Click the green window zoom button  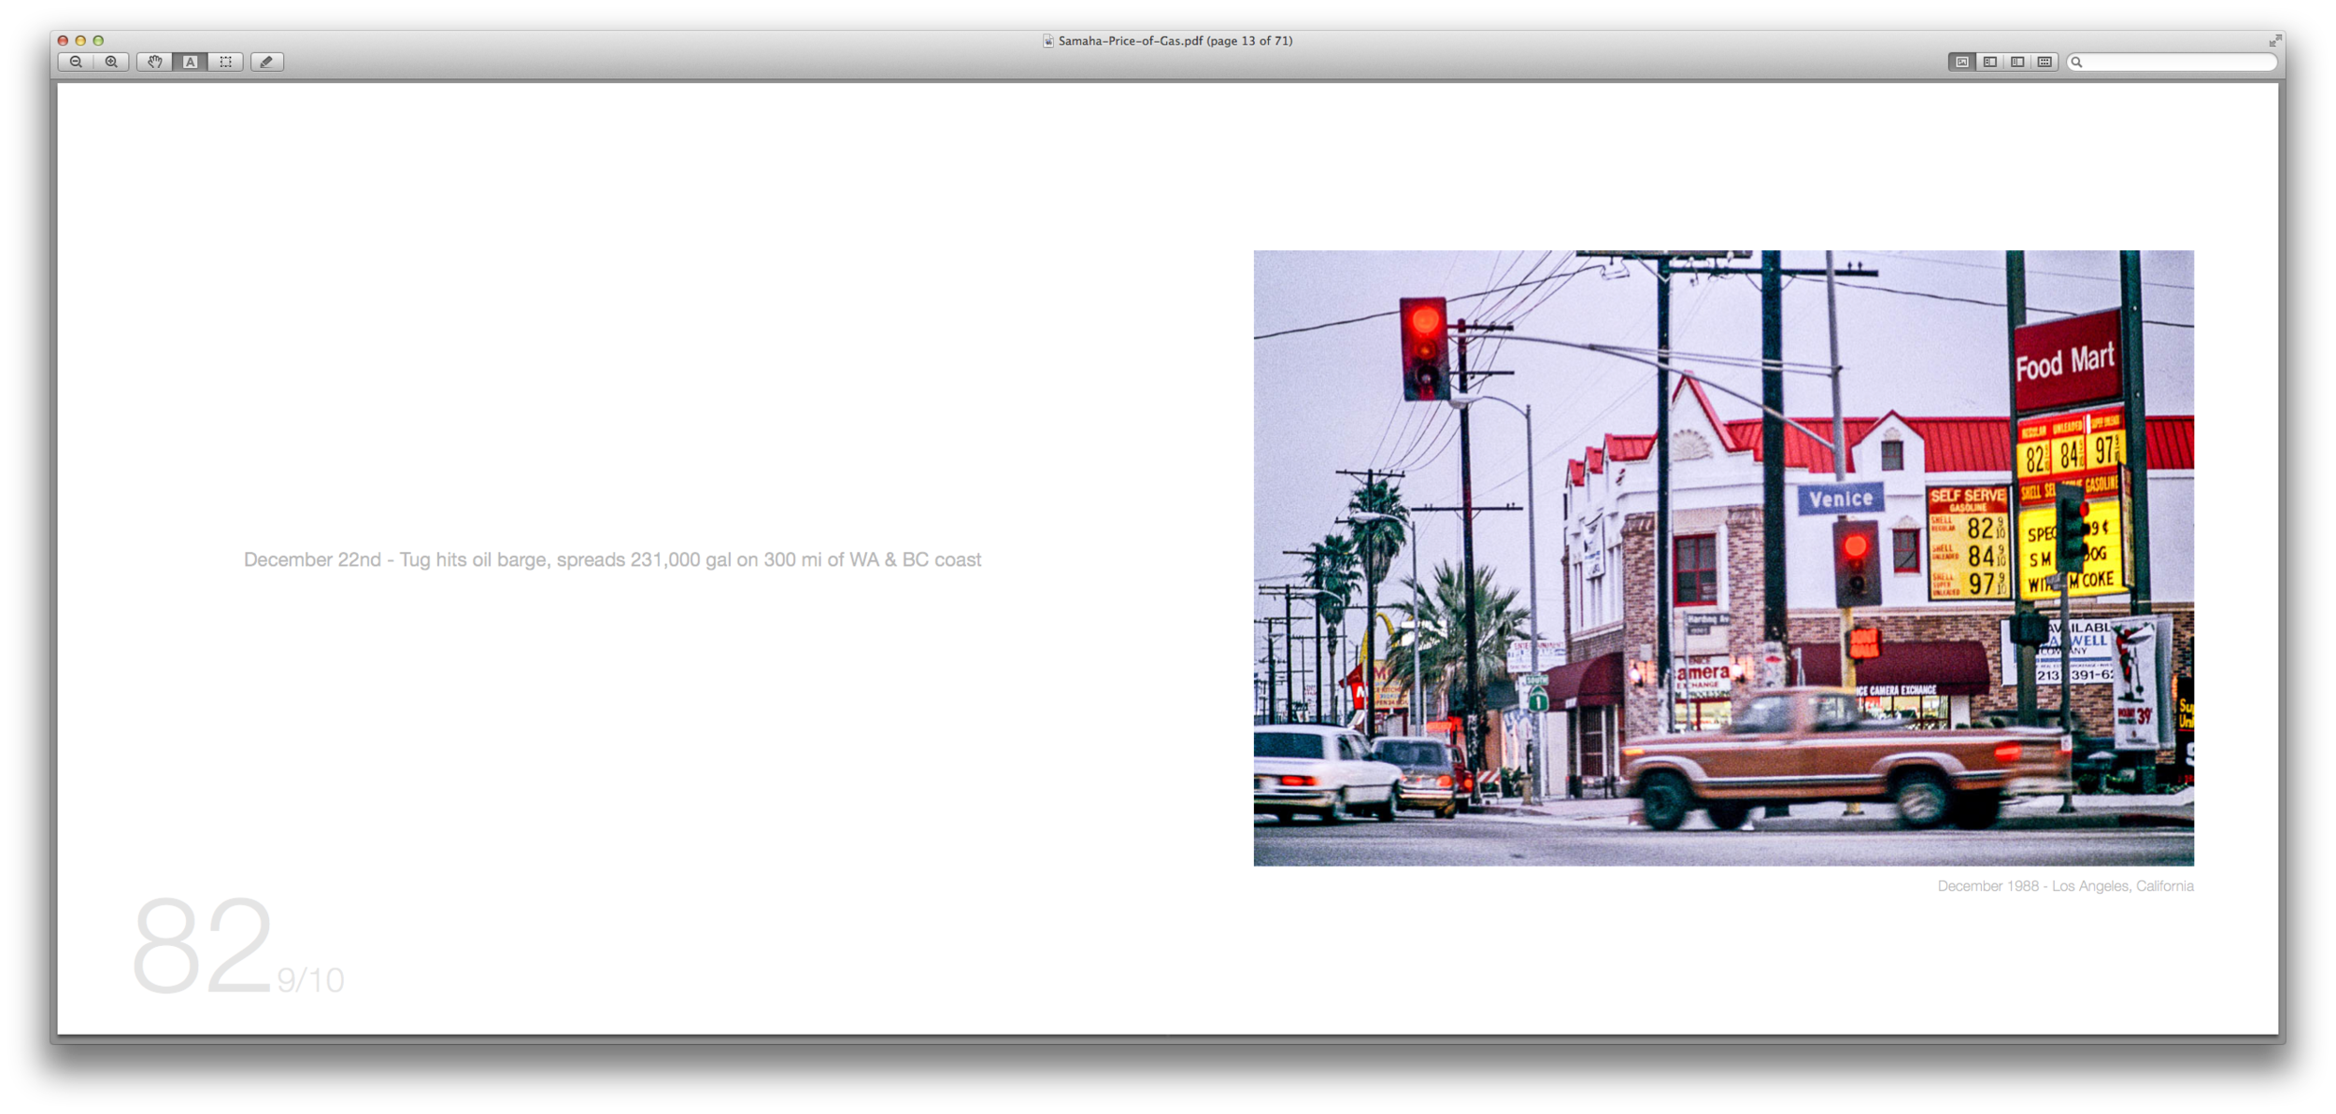98,41
